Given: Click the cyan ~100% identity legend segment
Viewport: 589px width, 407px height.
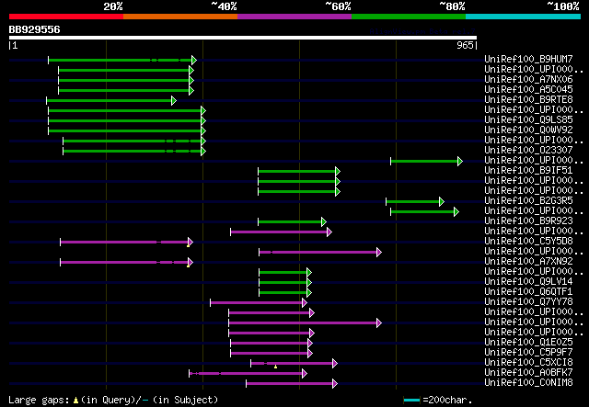Looking at the screenshot, I should pos(524,17).
